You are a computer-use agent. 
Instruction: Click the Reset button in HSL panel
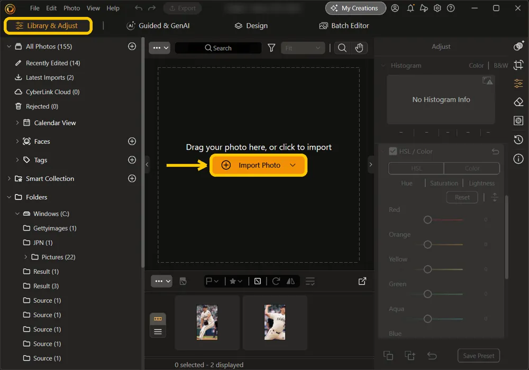[x=462, y=197]
